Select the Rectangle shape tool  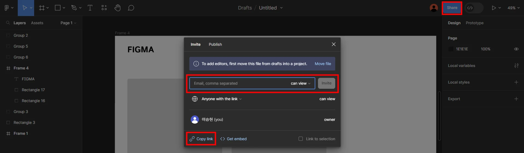pyautogui.click(x=58, y=8)
